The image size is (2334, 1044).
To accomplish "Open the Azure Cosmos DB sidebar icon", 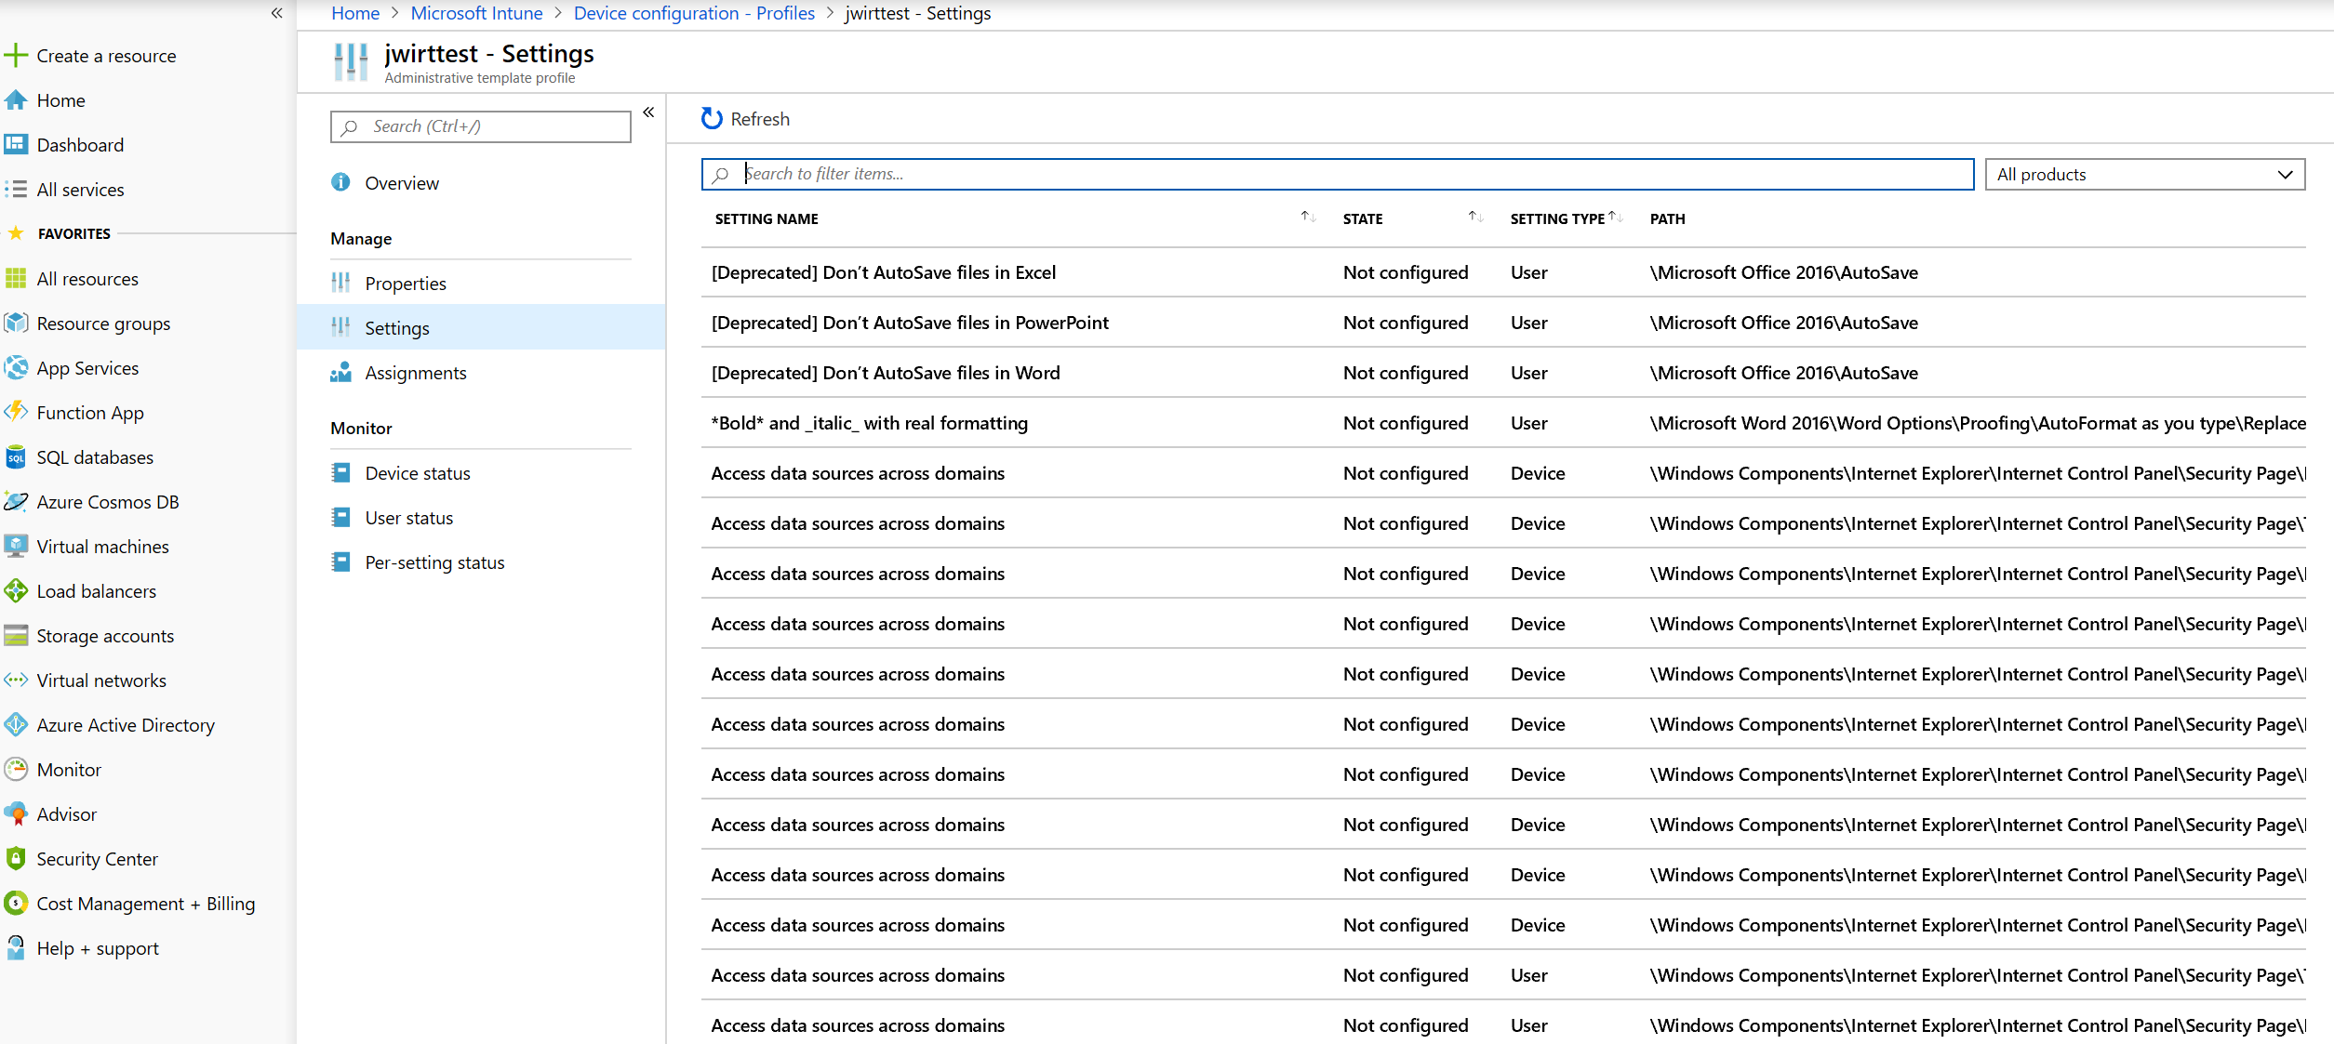I will [x=16, y=502].
